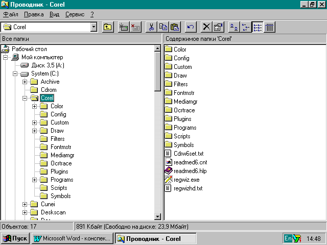Switch to List view

click(258, 27)
